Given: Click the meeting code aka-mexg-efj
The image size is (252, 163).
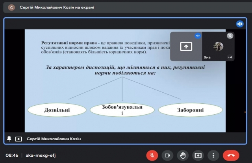Looking at the screenshot, I should (x=41, y=155).
